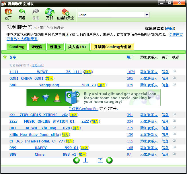Open room xlllllx_Hee_Suay_Jung name link
Screen dimensions: 187x174
pos(34,135)
